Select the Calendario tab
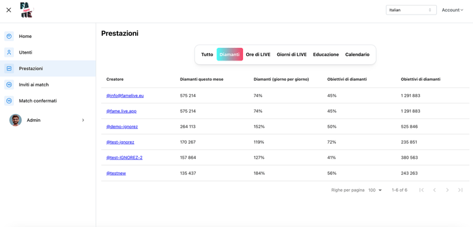The image size is (473, 227). tap(357, 54)
